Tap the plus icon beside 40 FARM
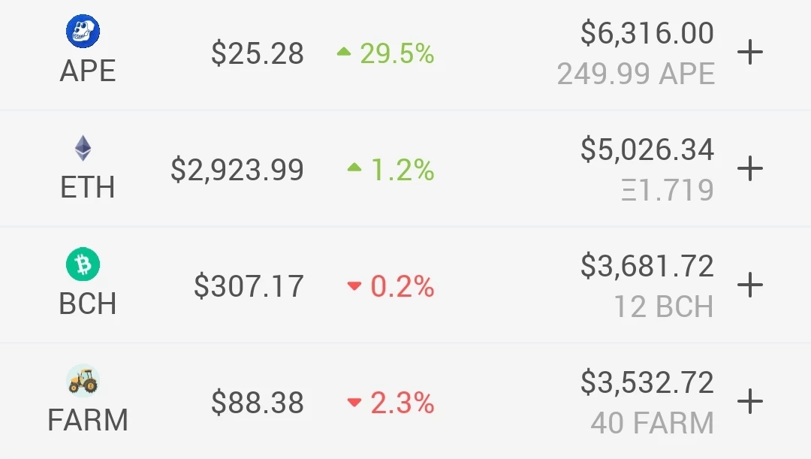The width and height of the screenshot is (811, 459). (750, 402)
